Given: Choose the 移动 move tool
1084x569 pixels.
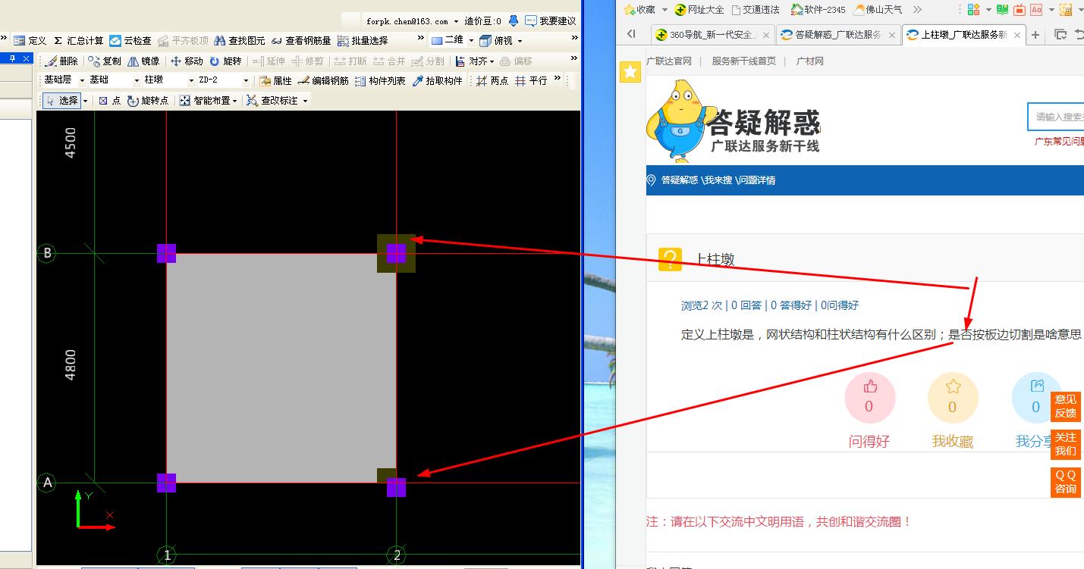Looking at the screenshot, I should [x=187, y=61].
